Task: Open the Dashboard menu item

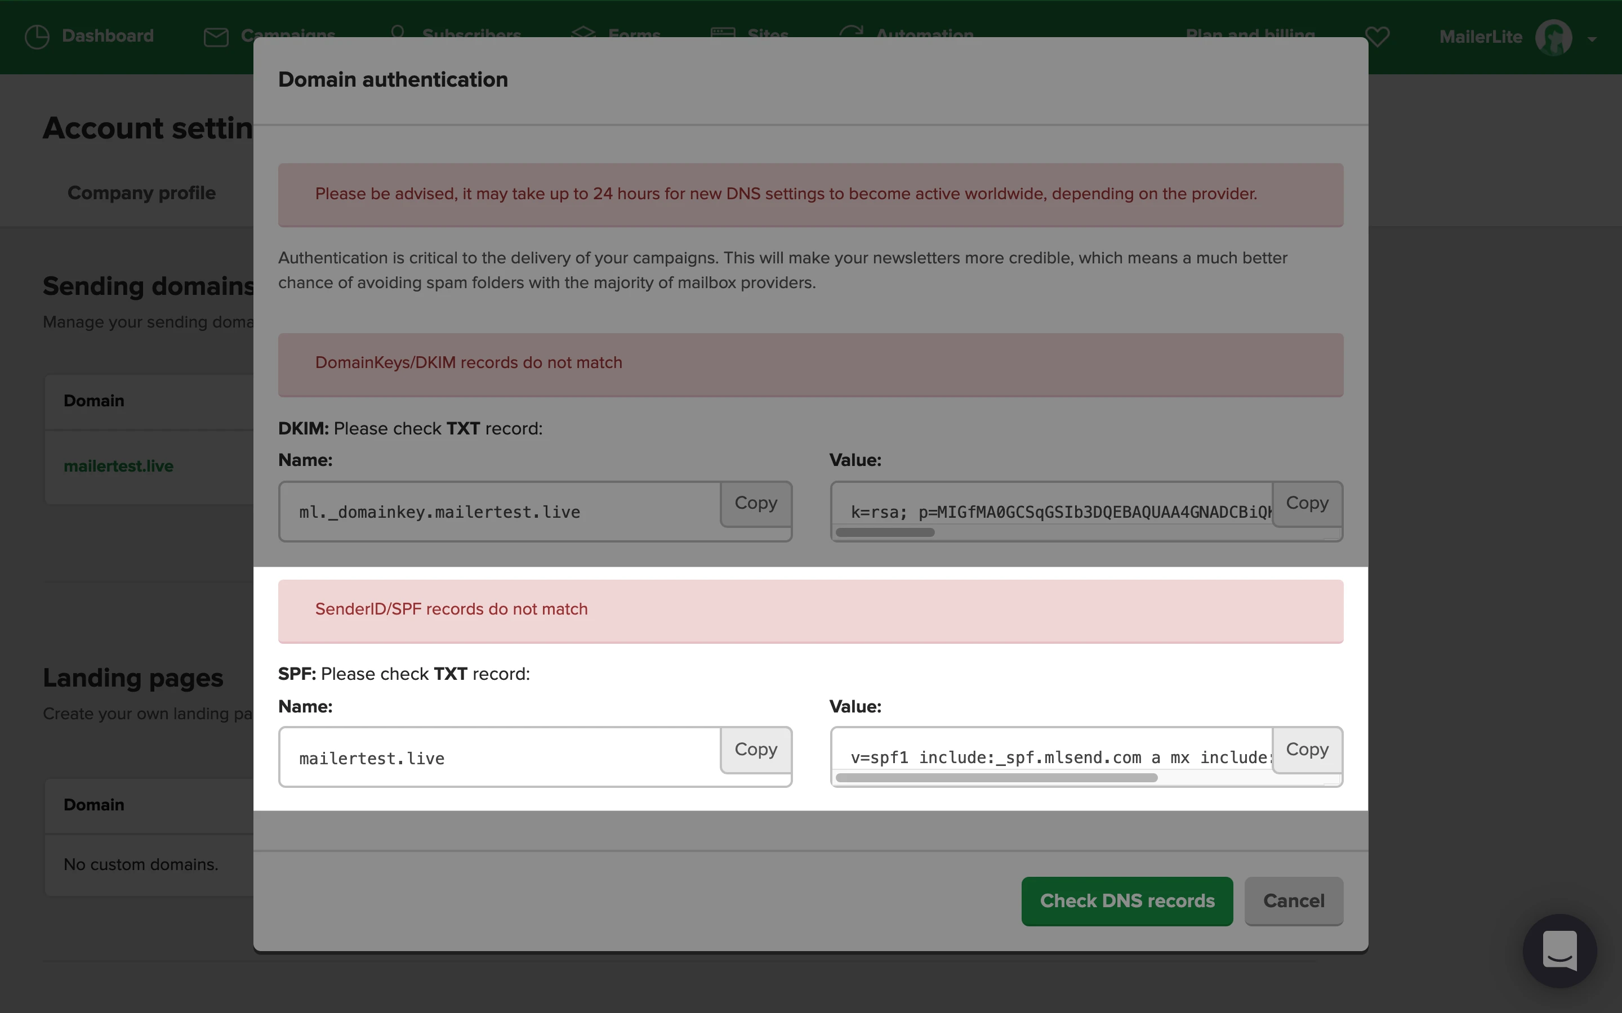Action: 107,35
